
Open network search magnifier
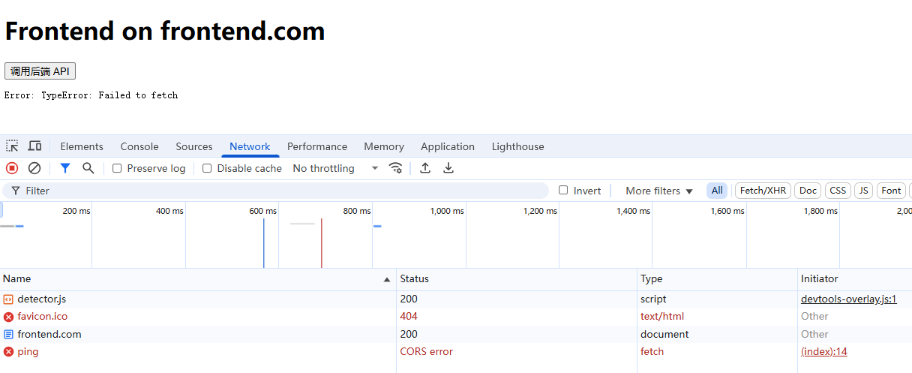(x=88, y=168)
